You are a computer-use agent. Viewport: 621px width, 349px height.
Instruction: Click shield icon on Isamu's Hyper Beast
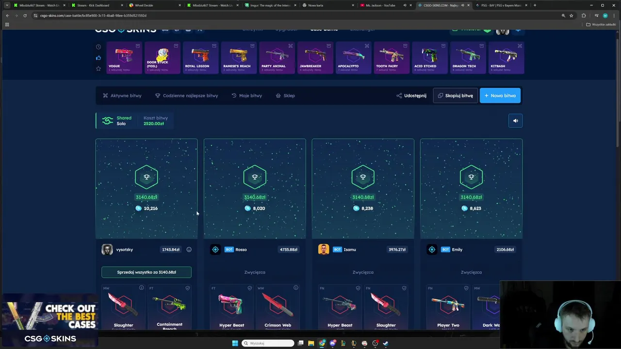[358, 288]
